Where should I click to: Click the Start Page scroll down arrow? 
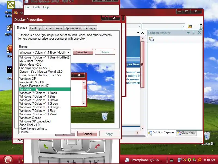pyautogui.click(x=142, y=128)
